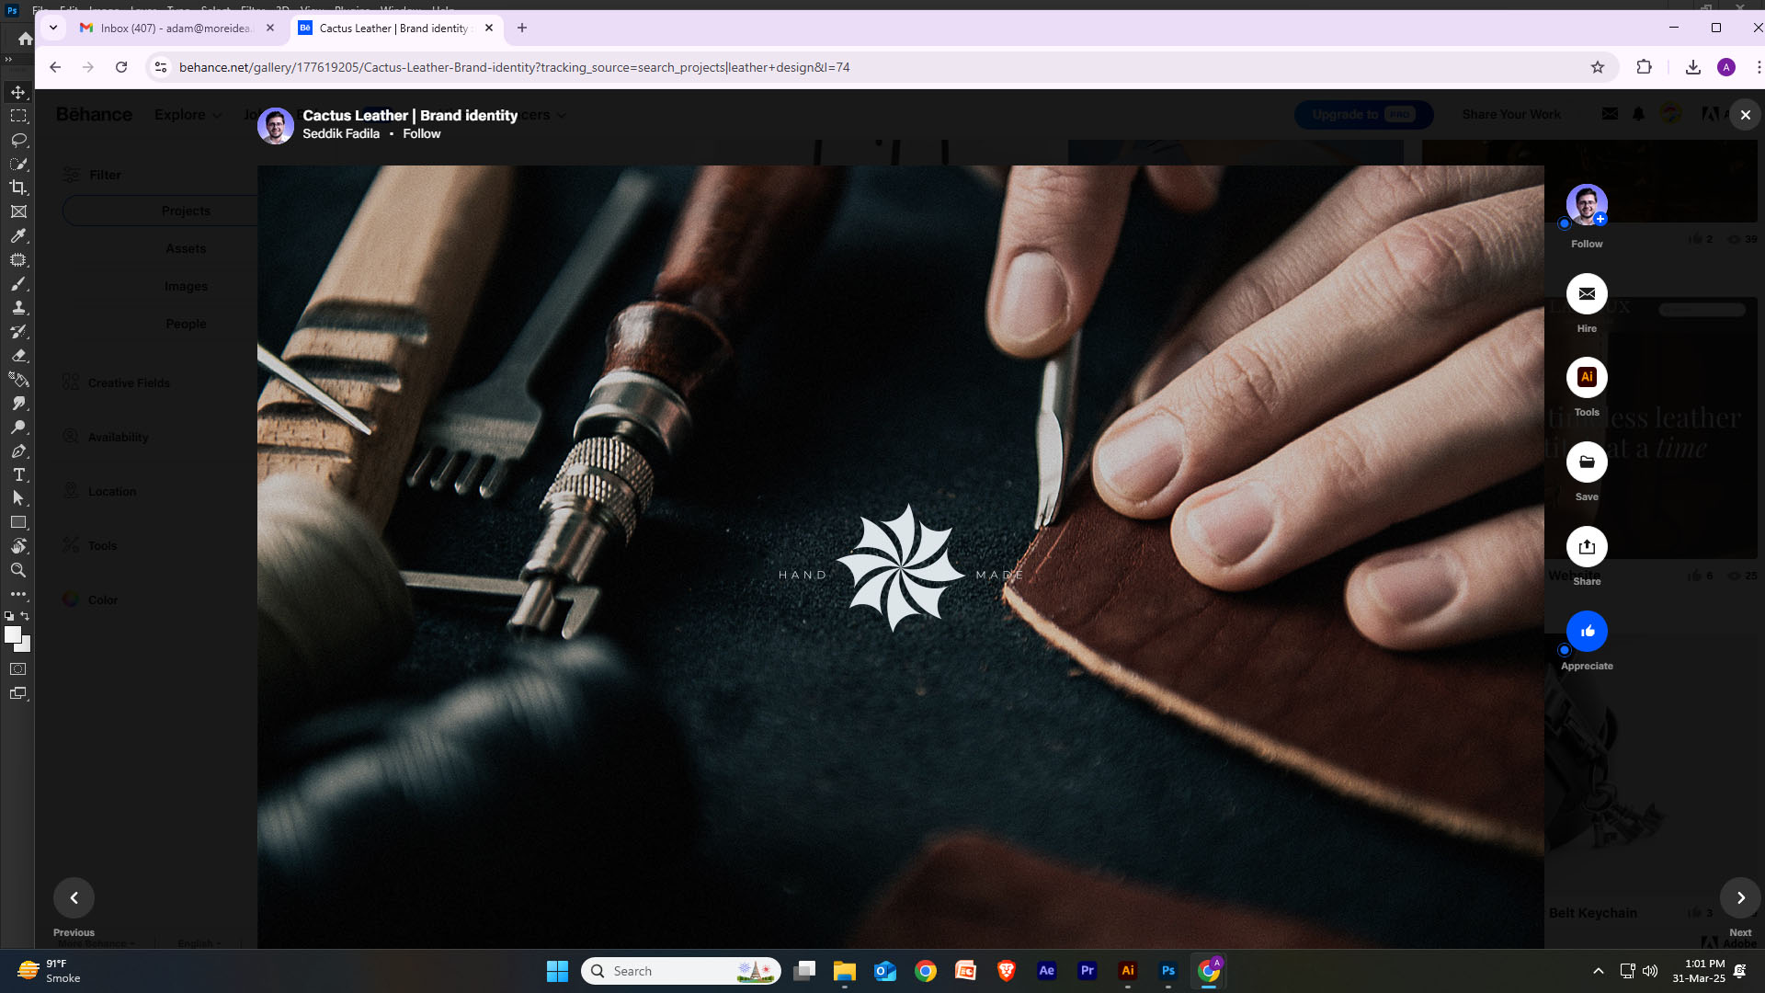This screenshot has width=1765, height=993.
Task: Open the Share icon button
Action: 1587,546
